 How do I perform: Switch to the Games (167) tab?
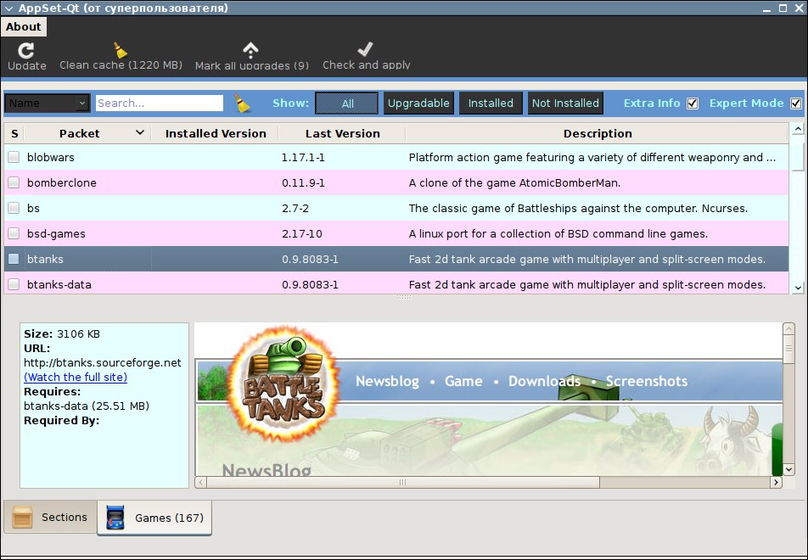click(154, 518)
